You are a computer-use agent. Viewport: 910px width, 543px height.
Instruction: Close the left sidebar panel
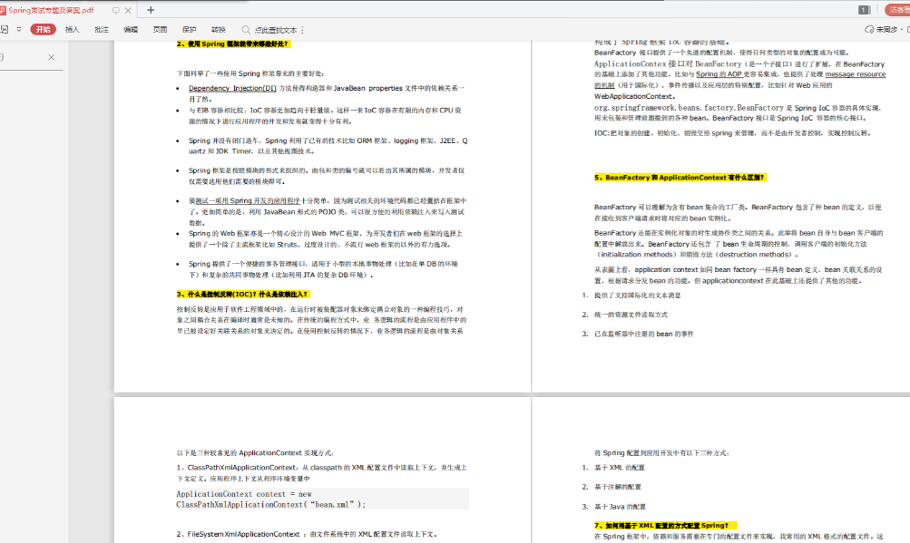(52, 57)
